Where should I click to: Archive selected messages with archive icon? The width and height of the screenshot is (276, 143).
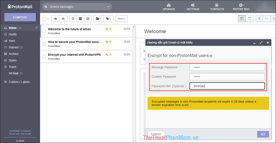[x=80, y=19]
